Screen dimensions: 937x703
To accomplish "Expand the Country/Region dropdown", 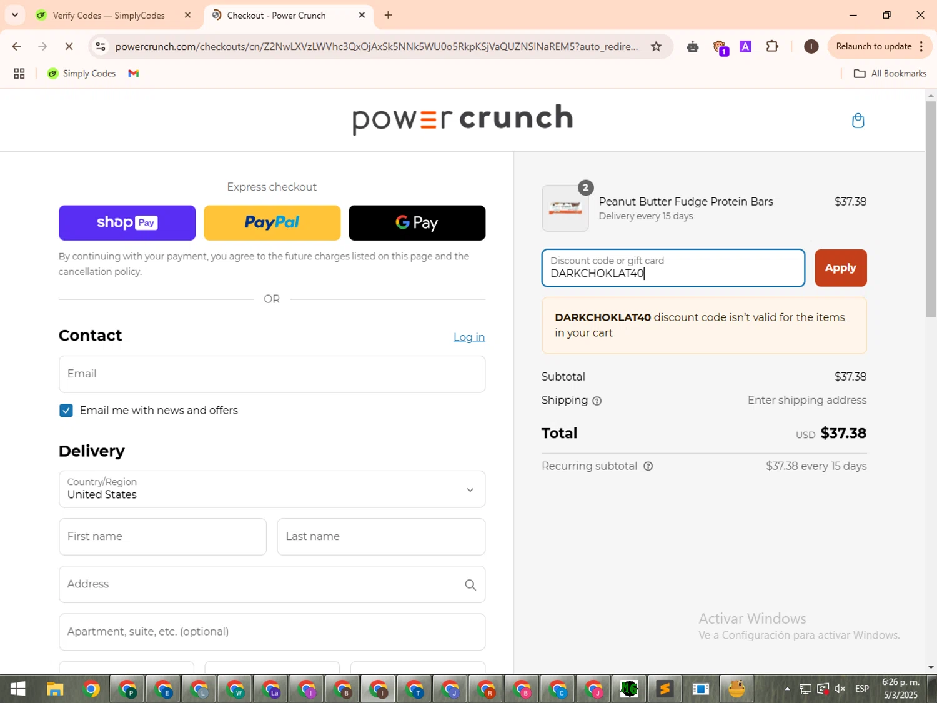I will tap(272, 489).
